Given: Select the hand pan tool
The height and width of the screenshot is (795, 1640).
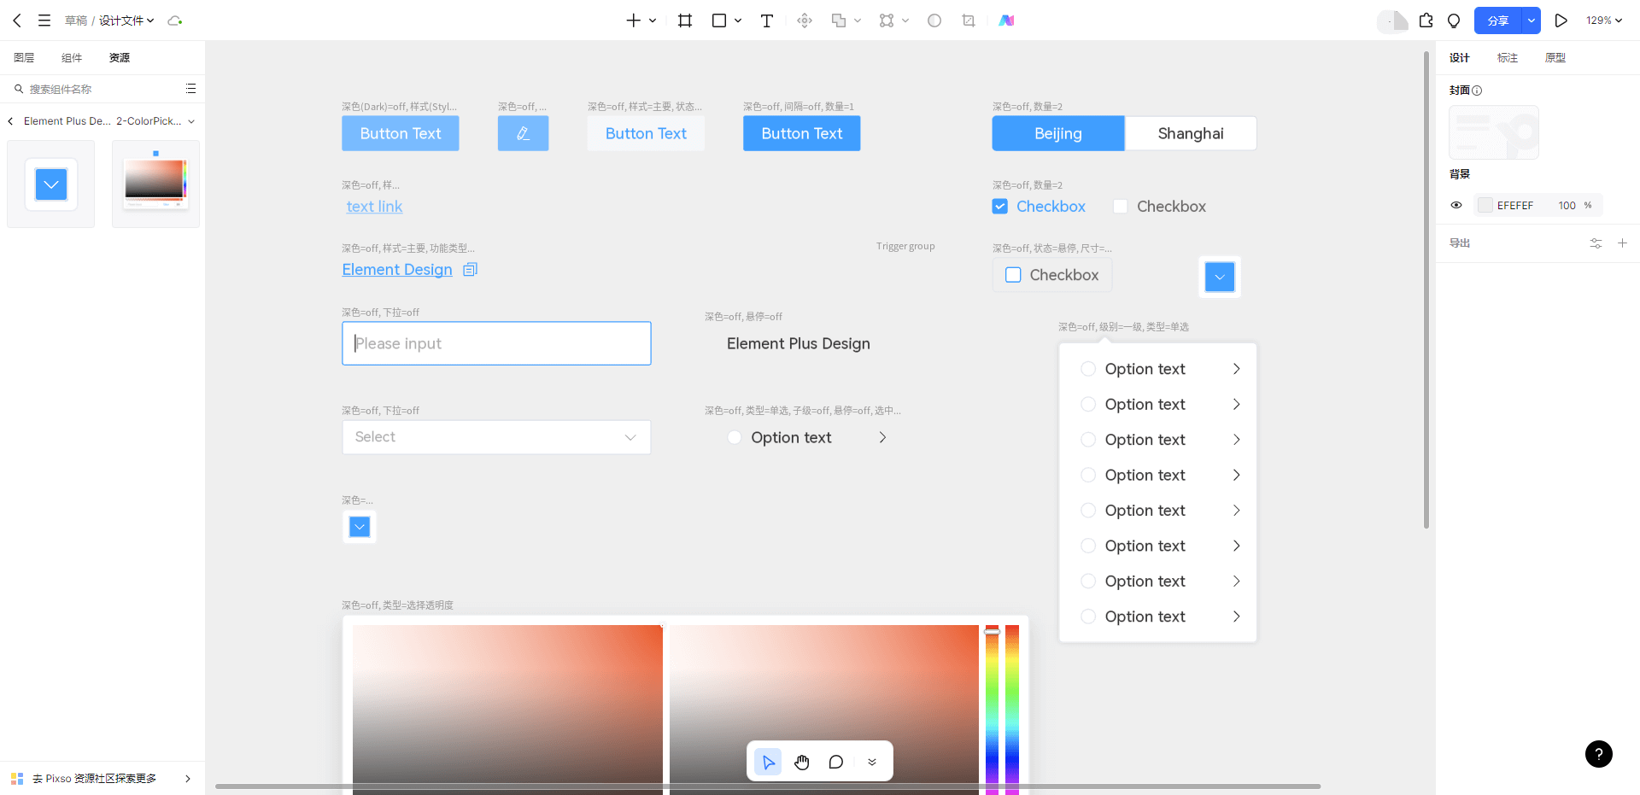Looking at the screenshot, I should (x=801, y=762).
